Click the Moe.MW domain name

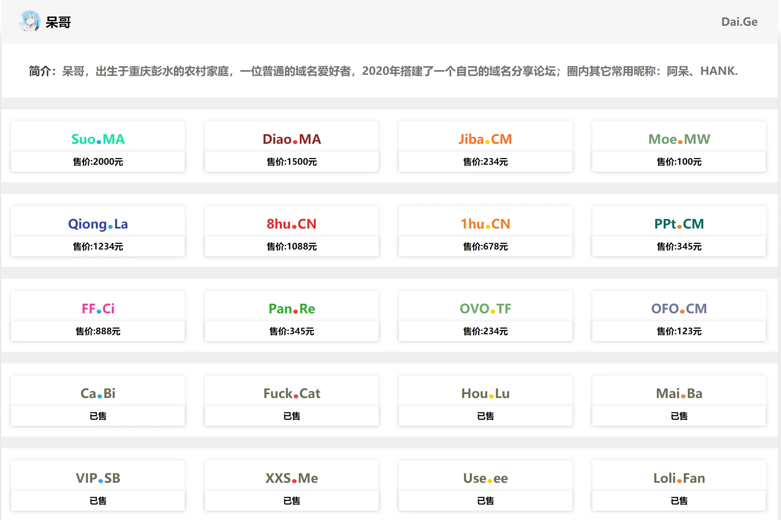[x=679, y=139]
